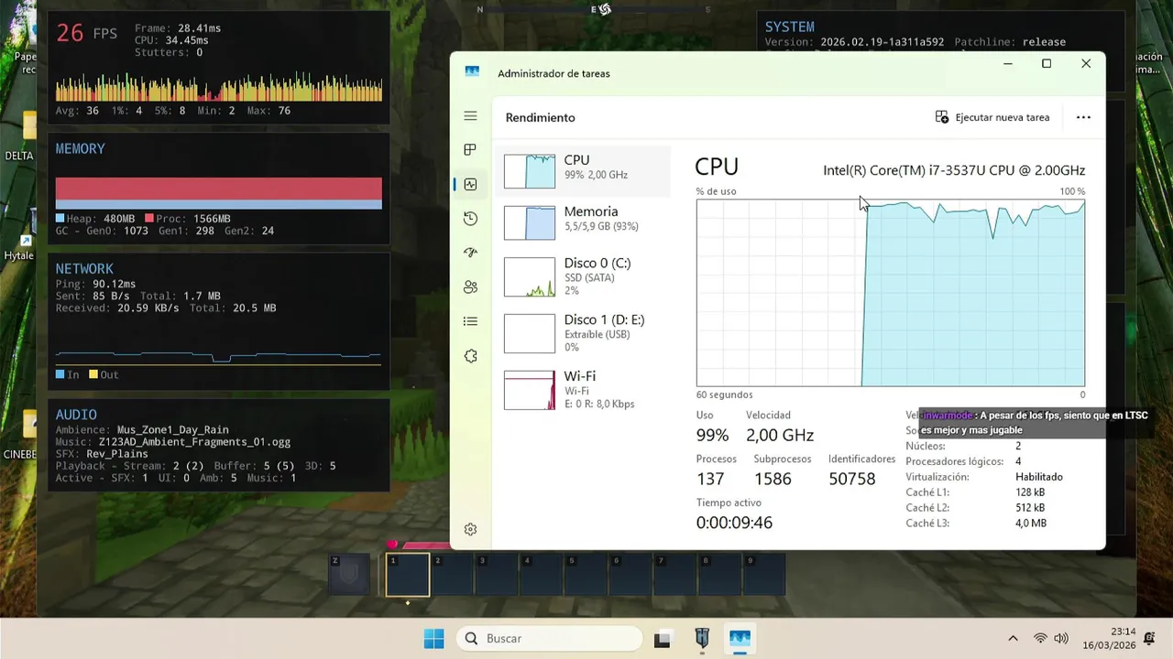Open the Detalles list sidebar icon
This screenshot has width=1173, height=659.
(x=470, y=321)
